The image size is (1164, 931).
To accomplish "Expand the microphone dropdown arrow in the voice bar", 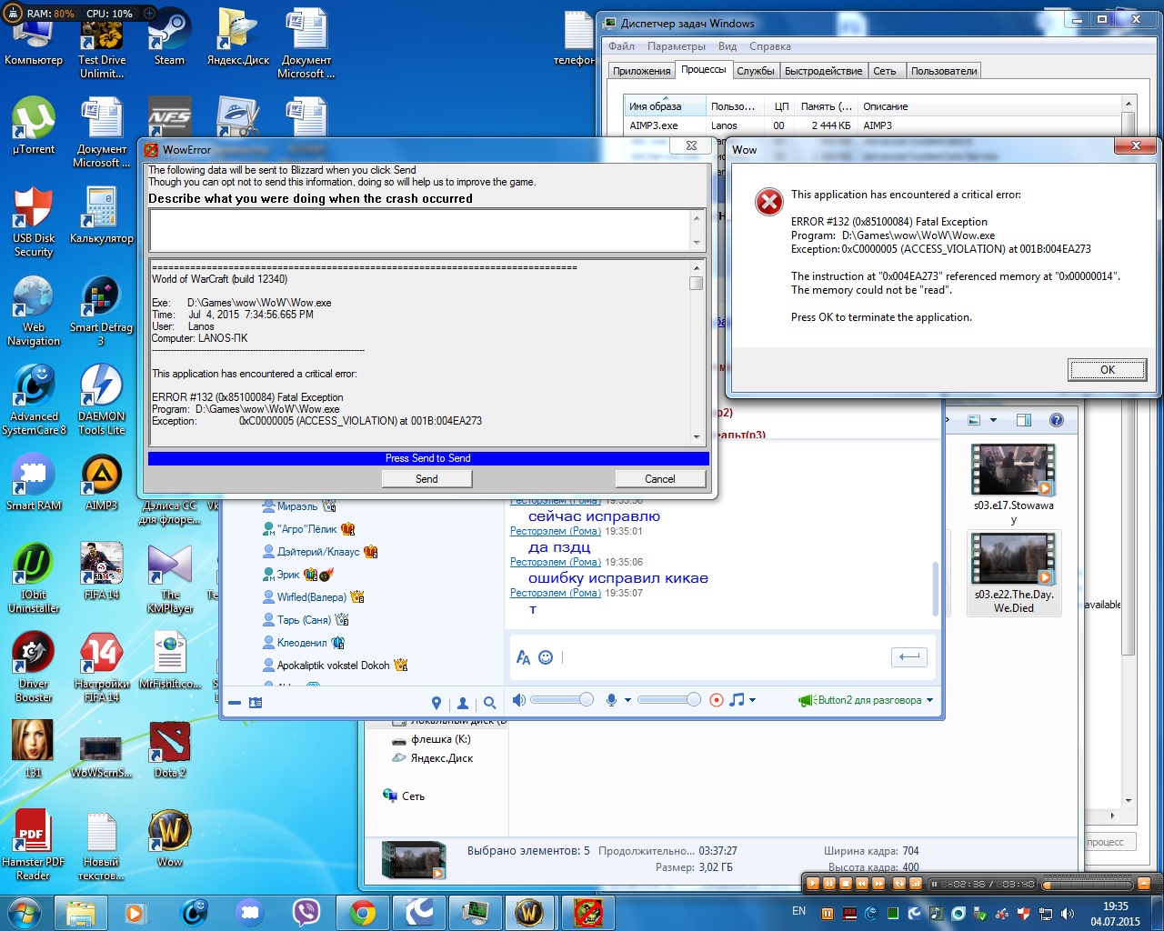I will pos(627,700).
